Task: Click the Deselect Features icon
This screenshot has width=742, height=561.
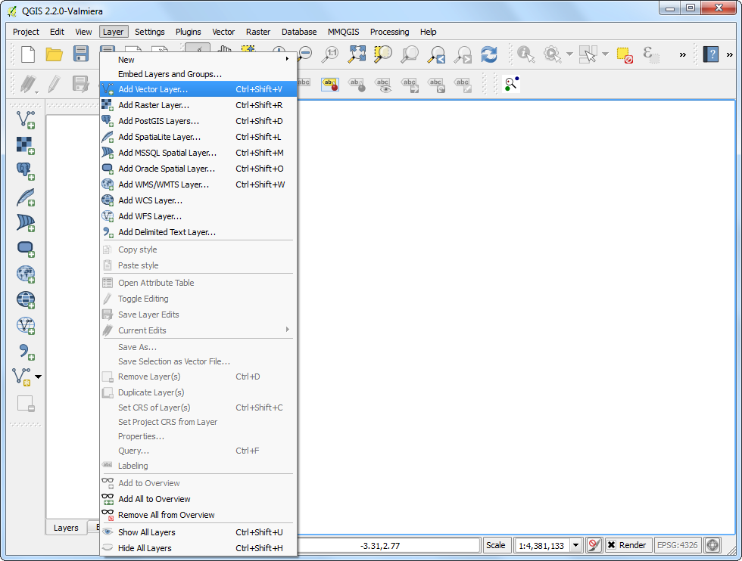Action: tap(625, 55)
